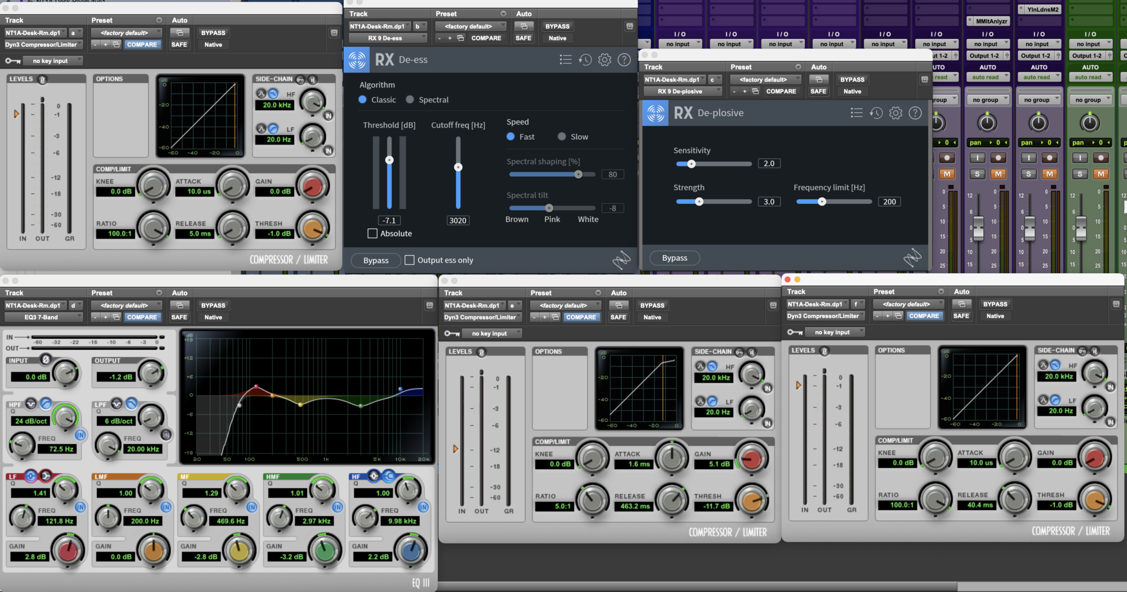Open RX De-plosive settings gear

click(895, 113)
